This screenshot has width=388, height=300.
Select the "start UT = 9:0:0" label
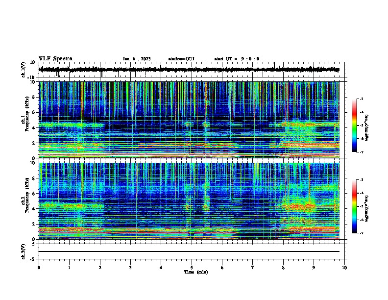237,59
